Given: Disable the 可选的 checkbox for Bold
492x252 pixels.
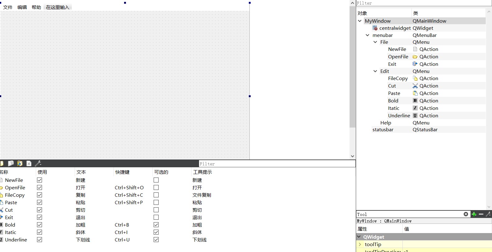Looking at the screenshot, I should pyautogui.click(x=156, y=225).
